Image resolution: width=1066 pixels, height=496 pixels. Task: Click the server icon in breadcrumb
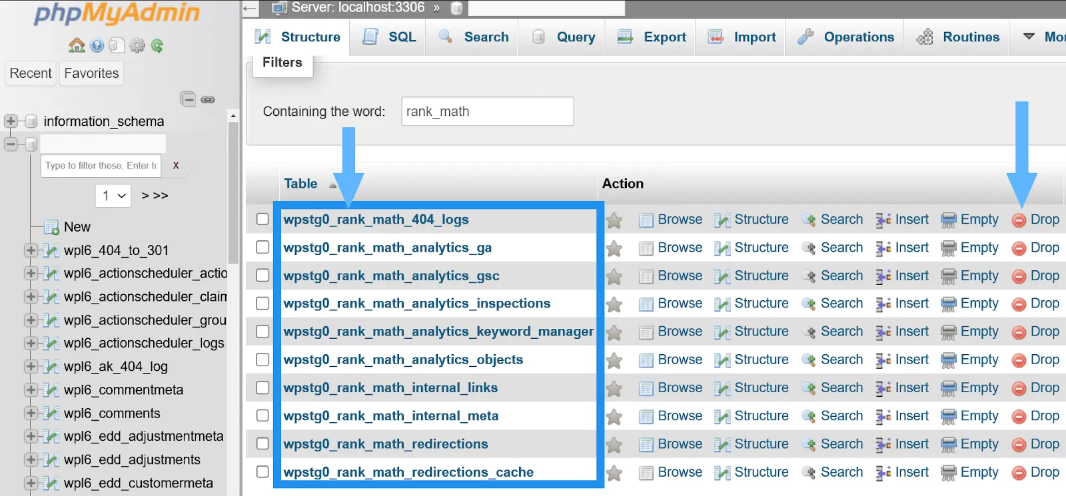click(280, 8)
